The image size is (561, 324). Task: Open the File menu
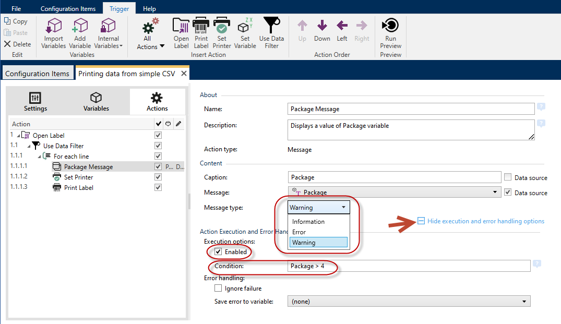tap(16, 9)
